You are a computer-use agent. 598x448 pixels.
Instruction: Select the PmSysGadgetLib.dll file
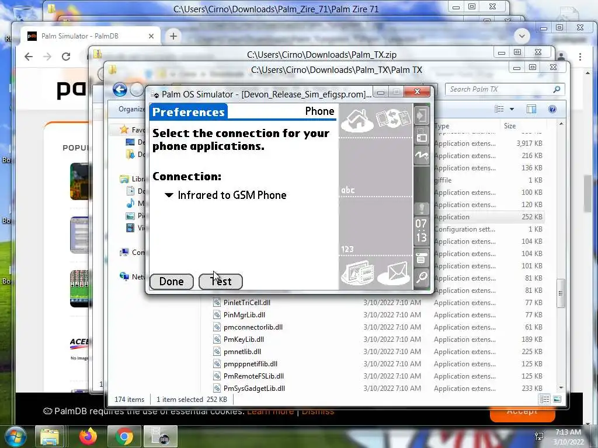254,388
